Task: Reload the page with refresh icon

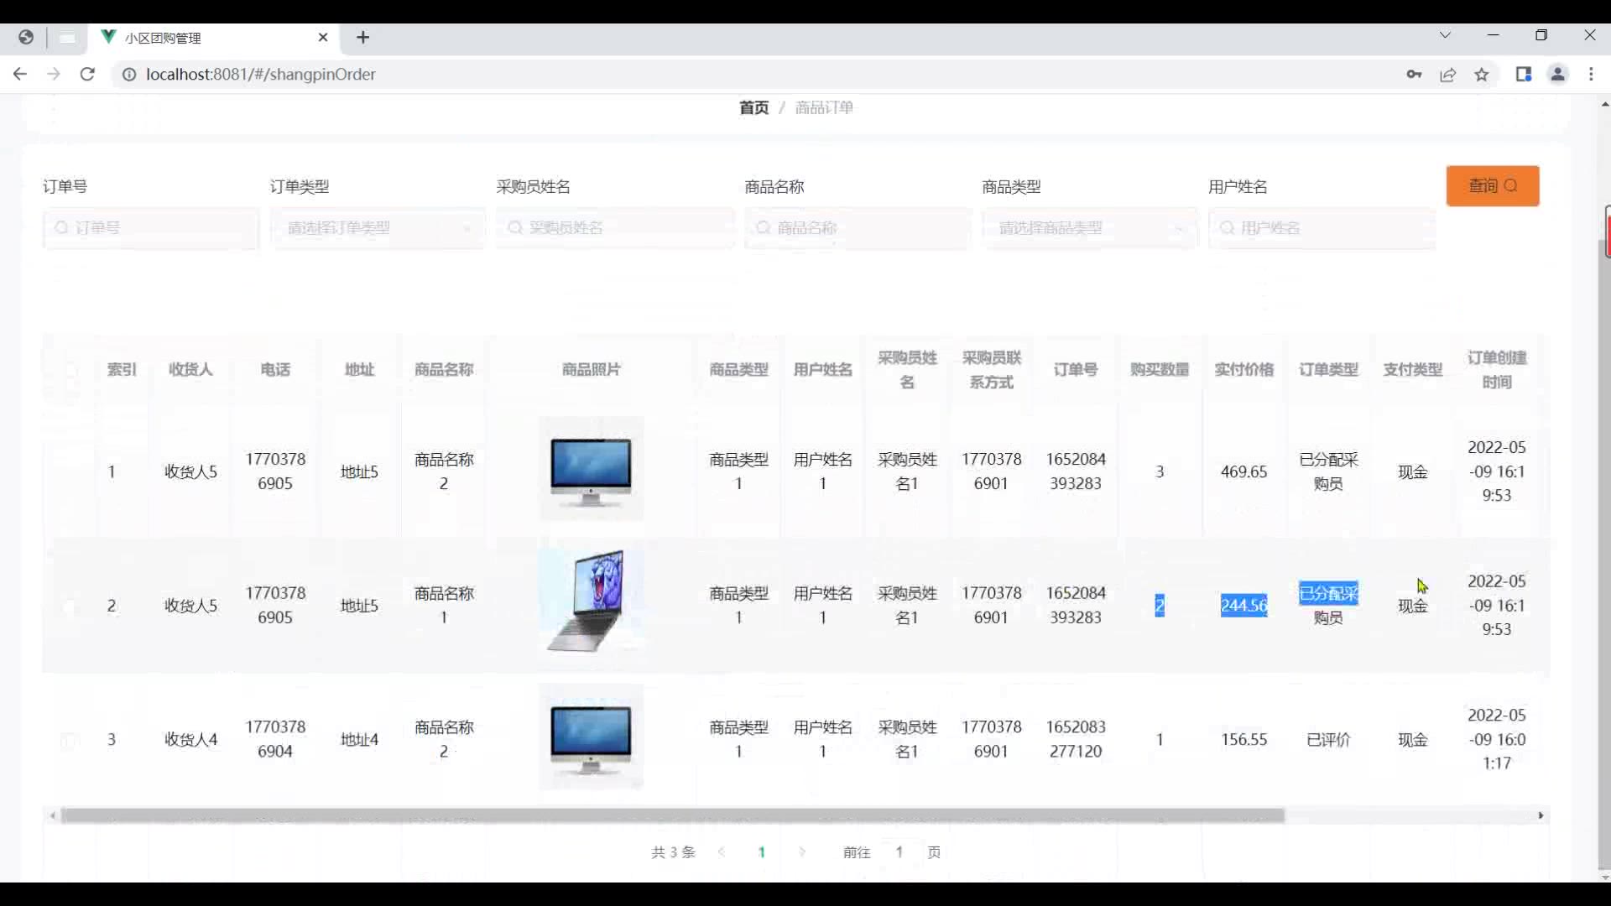Action: [87, 74]
